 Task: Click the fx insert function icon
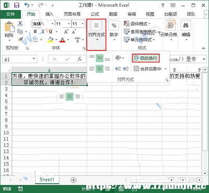click(x=80, y=59)
